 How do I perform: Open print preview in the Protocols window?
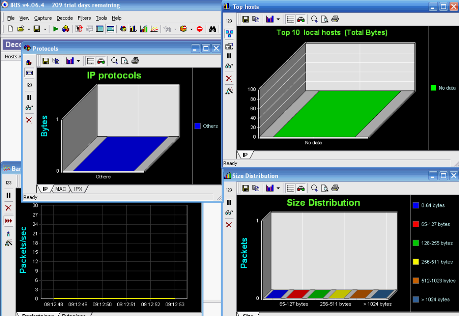click(x=125, y=61)
